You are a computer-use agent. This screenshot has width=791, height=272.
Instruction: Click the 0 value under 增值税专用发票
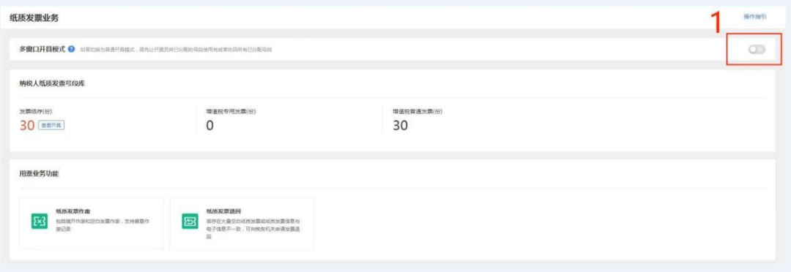pyautogui.click(x=210, y=126)
